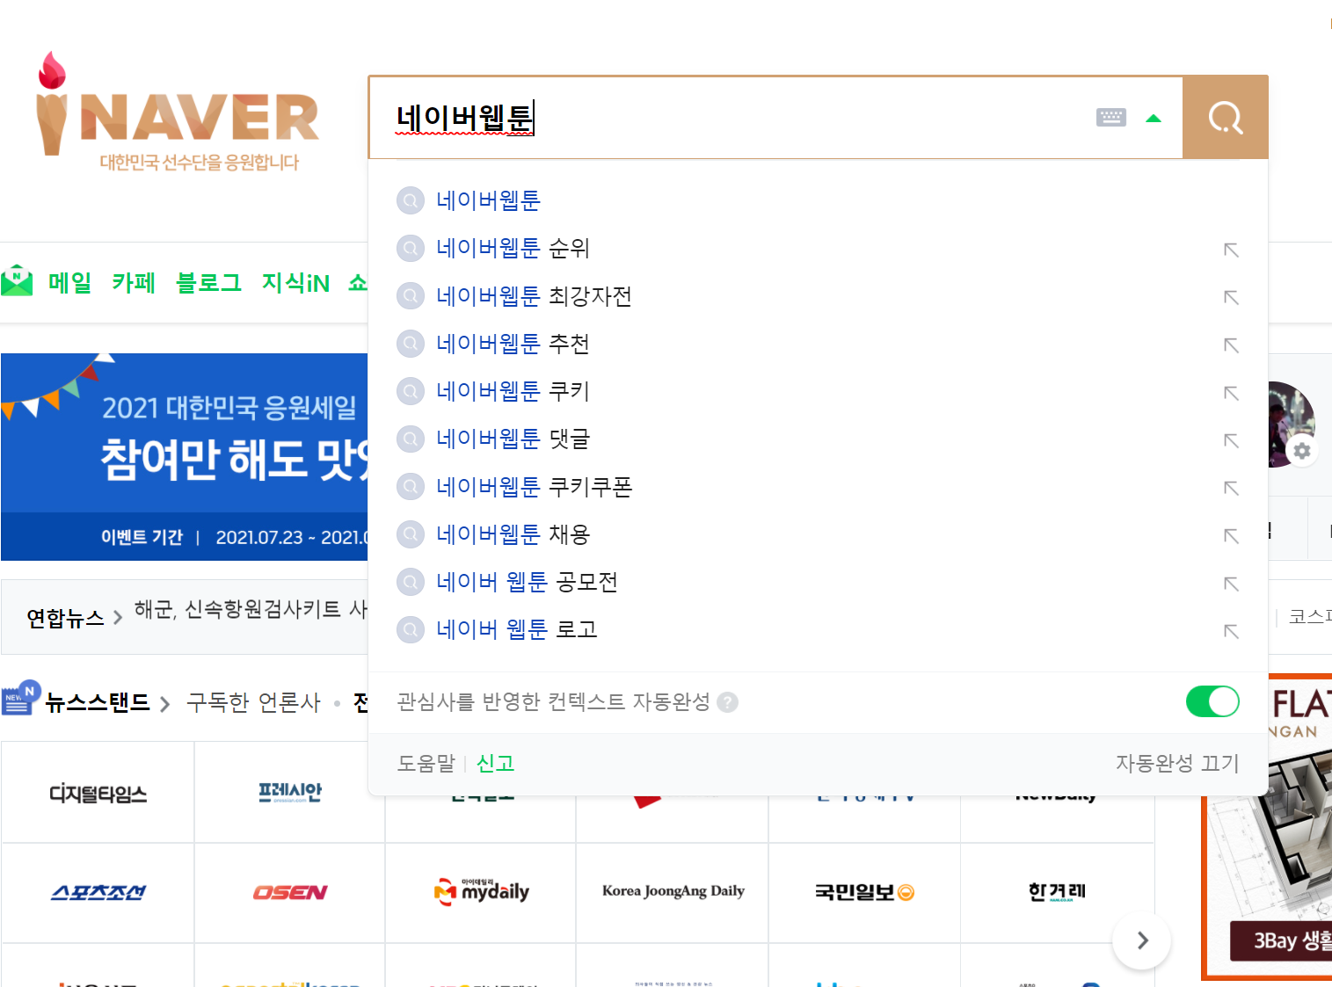Click the fill arrow next to 네이버웹툰 댓글
The image size is (1332, 987).
pyautogui.click(x=1231, y=440)
